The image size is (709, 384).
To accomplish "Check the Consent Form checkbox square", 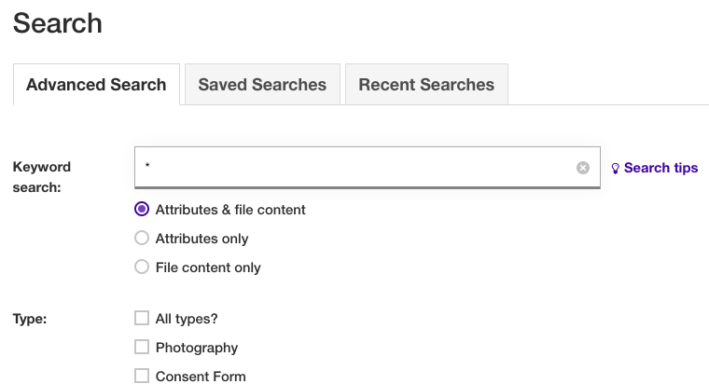I will pyautogui.click(x=142, y=376).
